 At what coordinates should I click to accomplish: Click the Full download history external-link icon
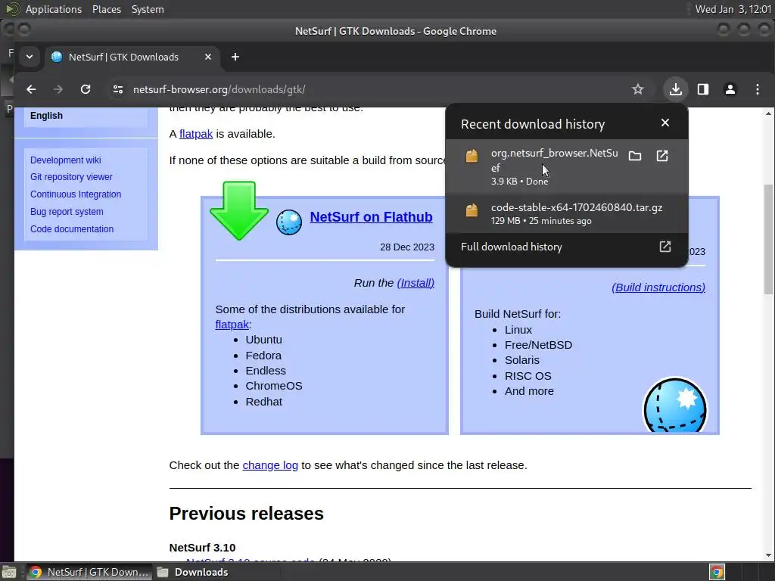(x=665, y=247)
